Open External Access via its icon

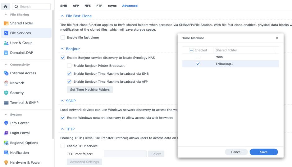pyautogui.click(x=6, y=73)
